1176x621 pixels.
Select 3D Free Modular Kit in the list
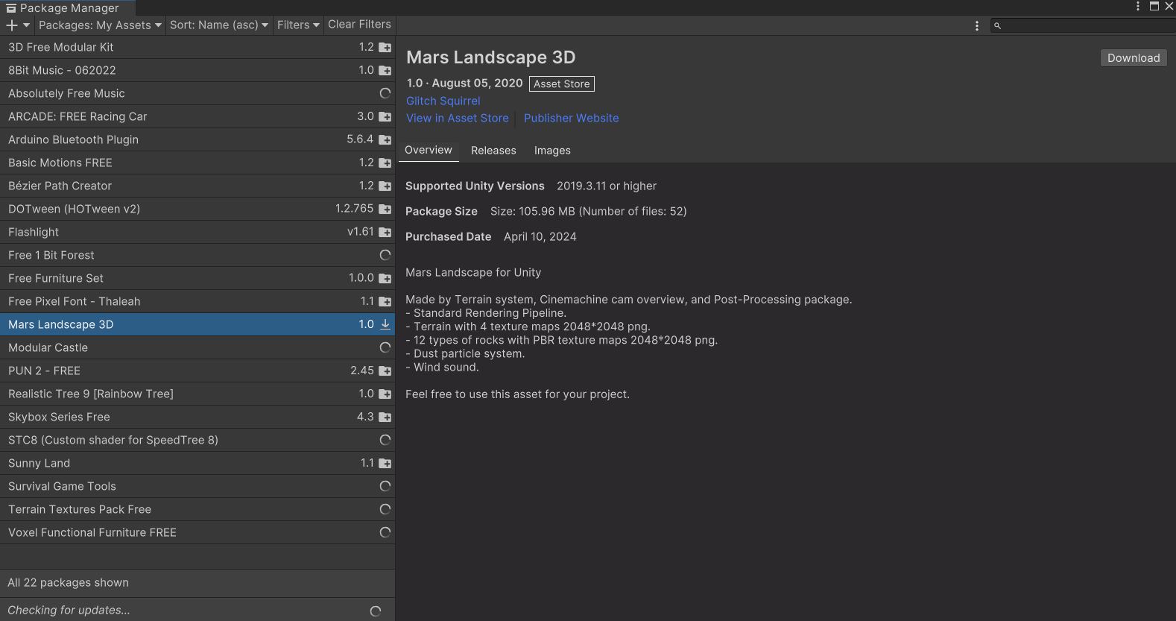[197, 47]
